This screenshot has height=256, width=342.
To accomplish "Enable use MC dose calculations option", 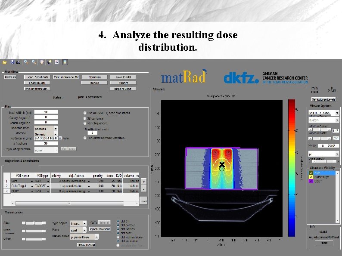I will tap(85, 113).
